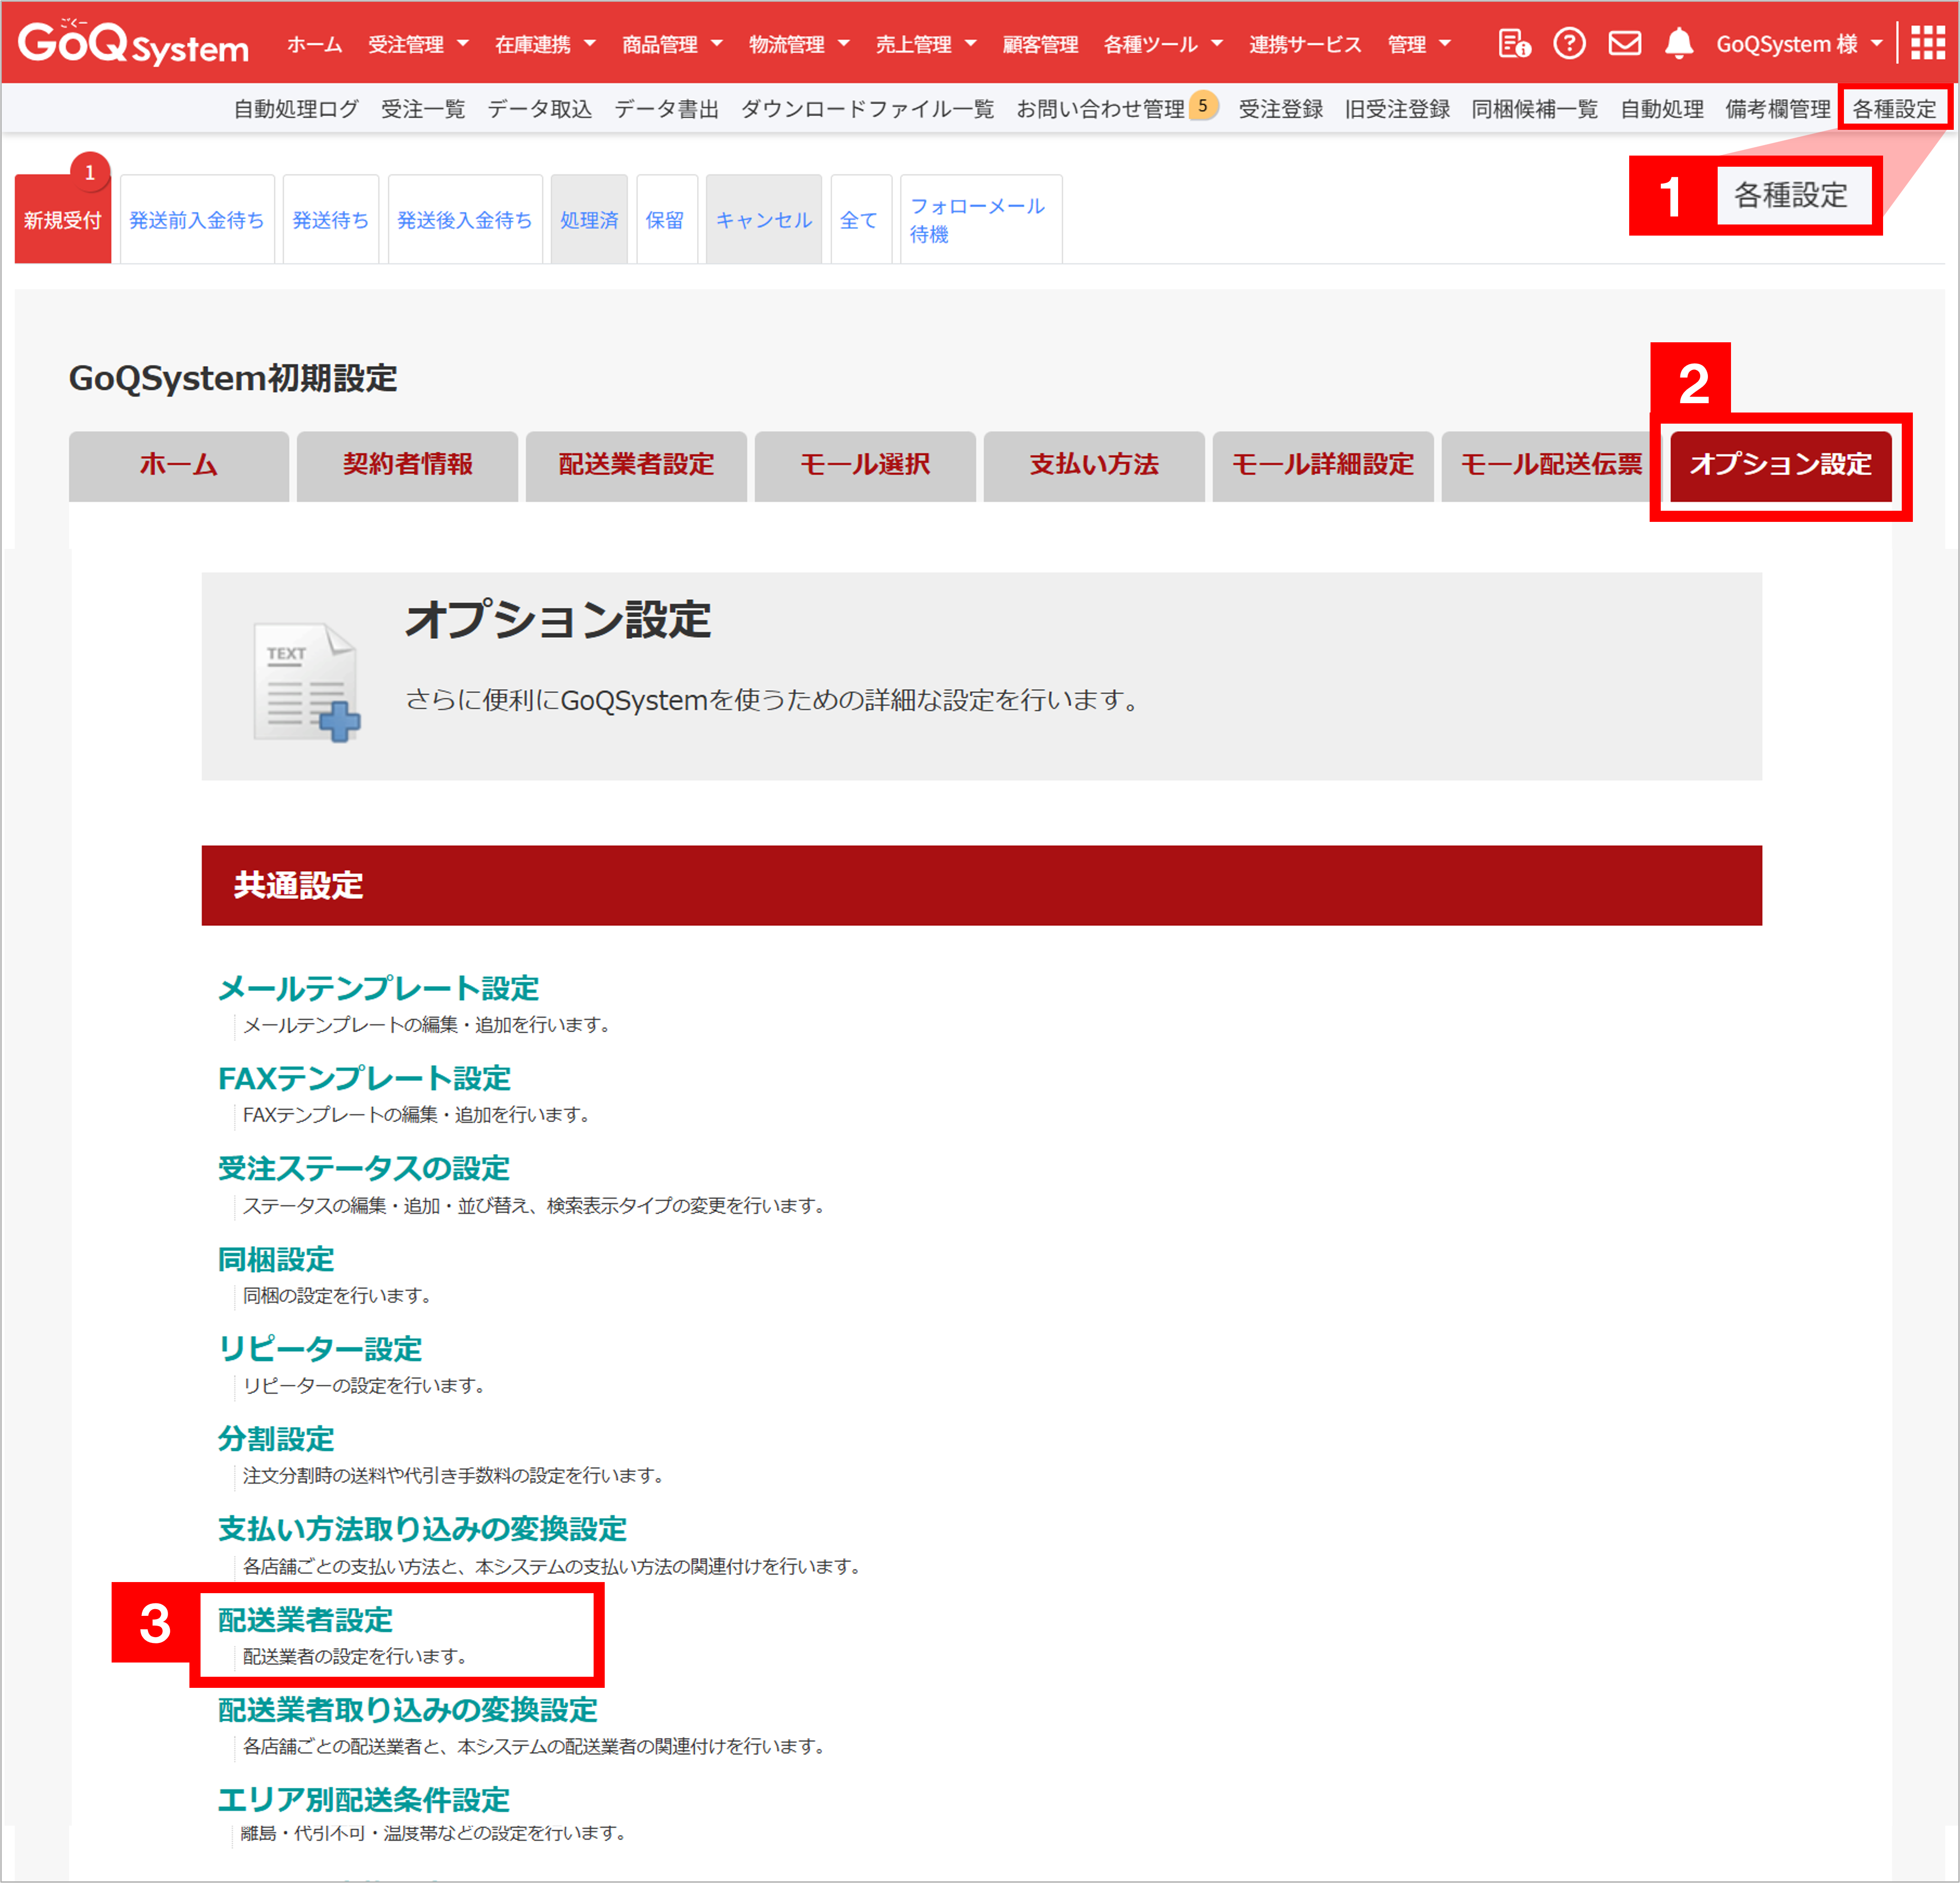Screen dimensions: 1960x1883
Task: Select the キャンセル status tab
Action: 764,219
